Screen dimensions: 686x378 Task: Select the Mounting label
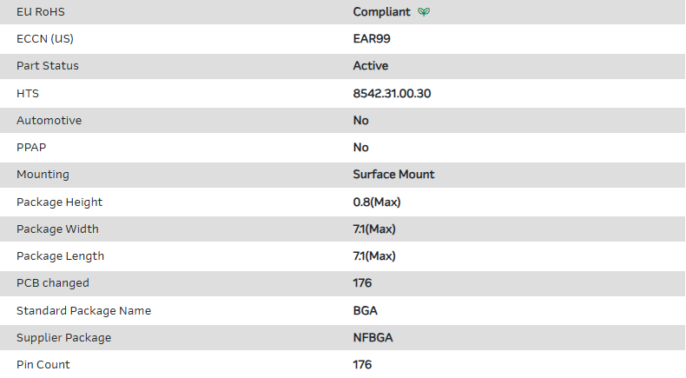pos(43,174)
